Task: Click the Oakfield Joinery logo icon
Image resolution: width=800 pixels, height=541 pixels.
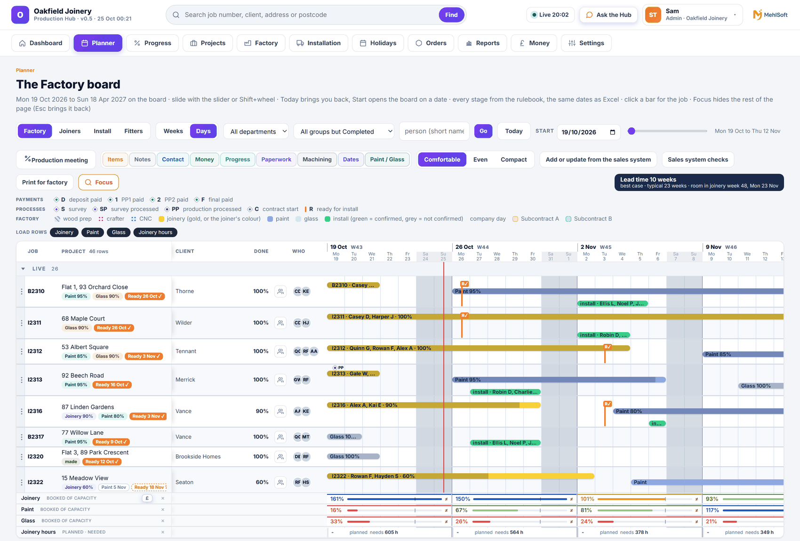Action: pyautogui.click(x=20, y=15)
